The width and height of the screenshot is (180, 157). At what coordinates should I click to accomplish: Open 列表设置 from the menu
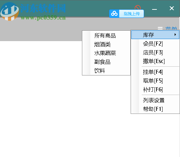click(155, 100)
